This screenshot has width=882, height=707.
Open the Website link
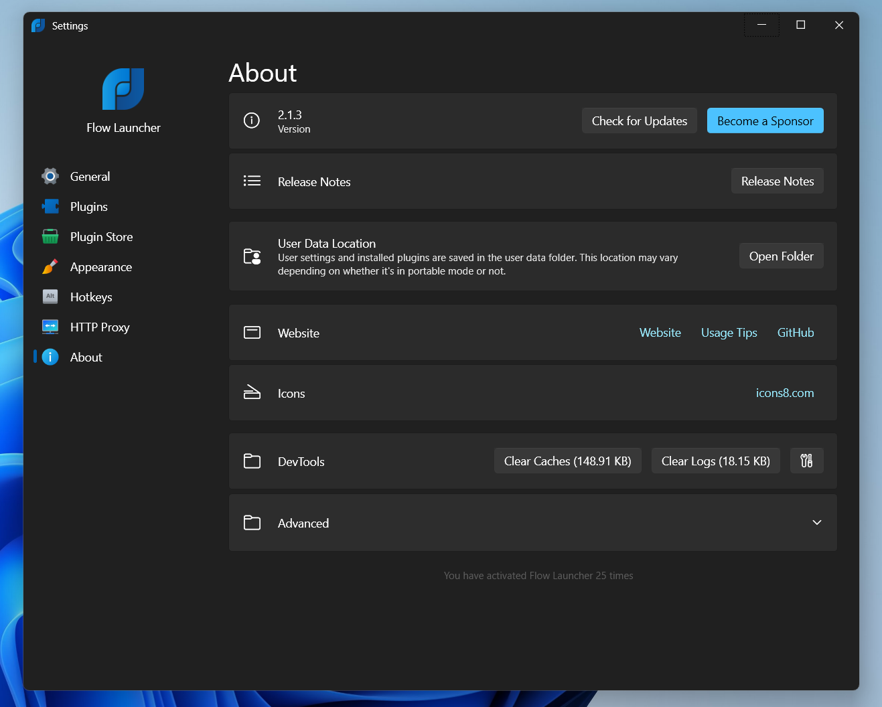[x=660, y=333]
